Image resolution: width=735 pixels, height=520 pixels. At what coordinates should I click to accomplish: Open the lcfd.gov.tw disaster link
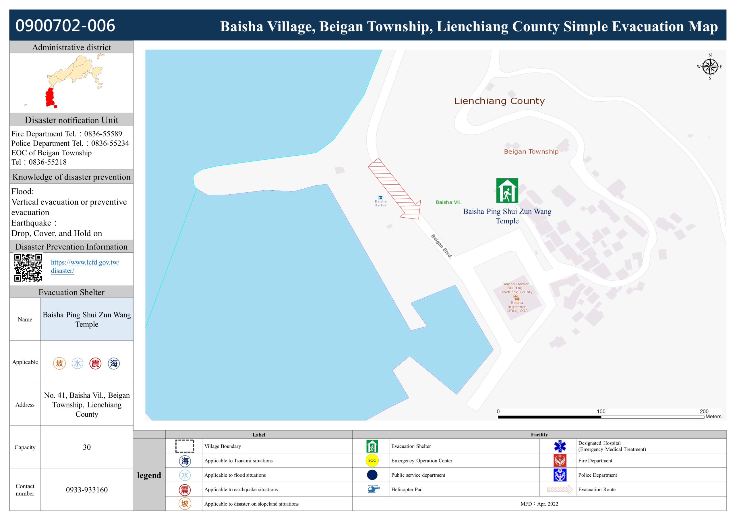85,266
